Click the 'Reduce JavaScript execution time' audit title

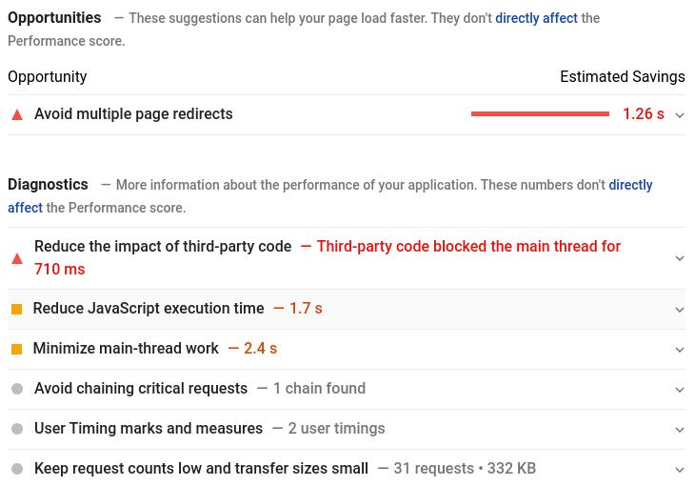point(149,309)
